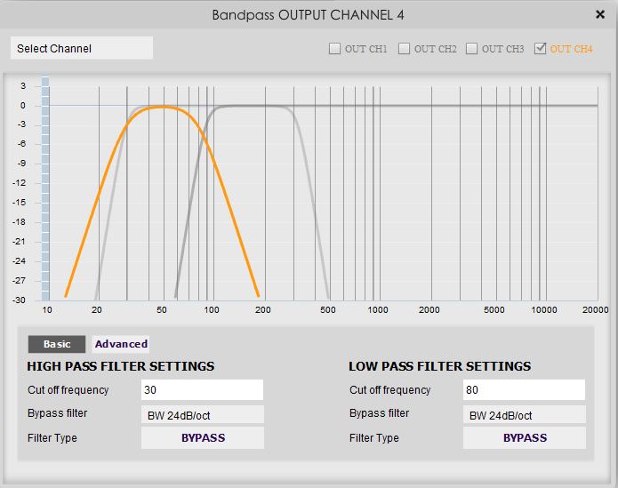Click the -30 dB axis label

point(19,300)
